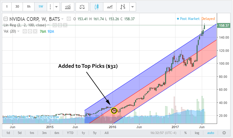Open Lin Reg indicator settings gear
The image size is (233, 138).
point(60,25)
